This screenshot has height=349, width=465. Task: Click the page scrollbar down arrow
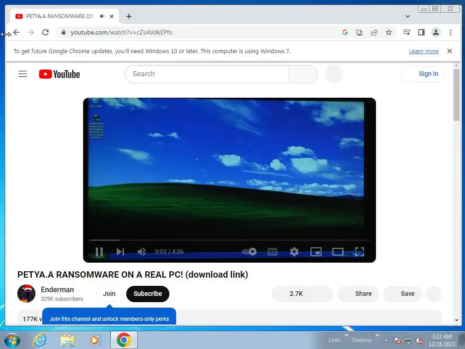[x=456, y=320]
